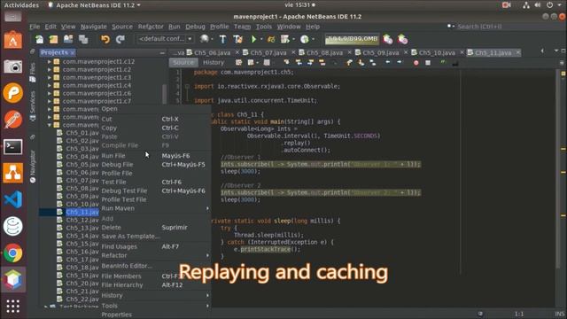Click Actividades in the top bar
Screen dimensions: 567x319
click(21, 5)
